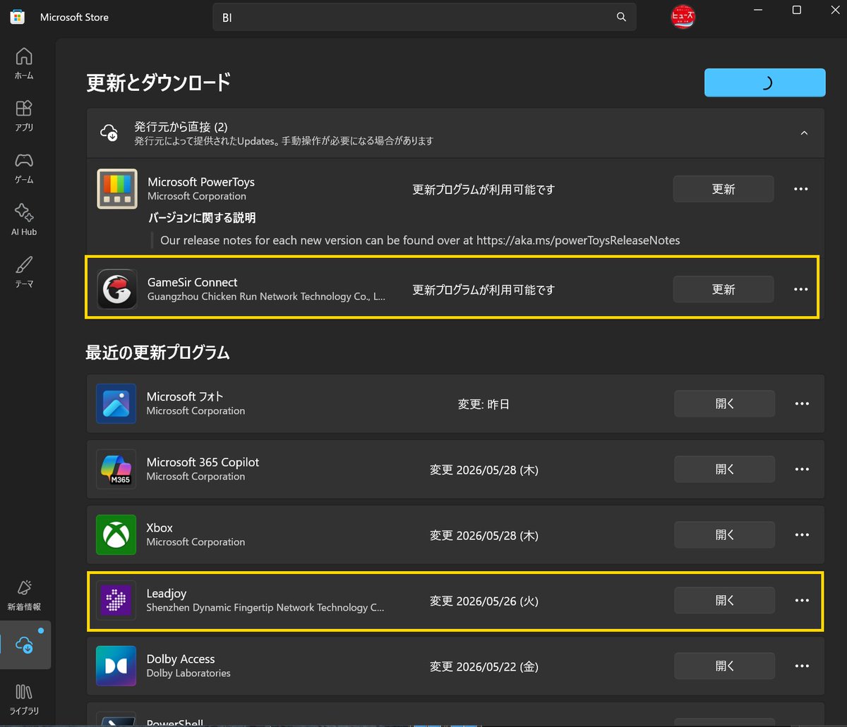Go to Apps (アプリ) in sidebar
The image size is (847, 727).
click(x=24, y=116)
